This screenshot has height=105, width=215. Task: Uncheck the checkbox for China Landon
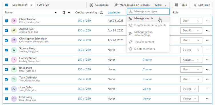click(x=7, y=21)
